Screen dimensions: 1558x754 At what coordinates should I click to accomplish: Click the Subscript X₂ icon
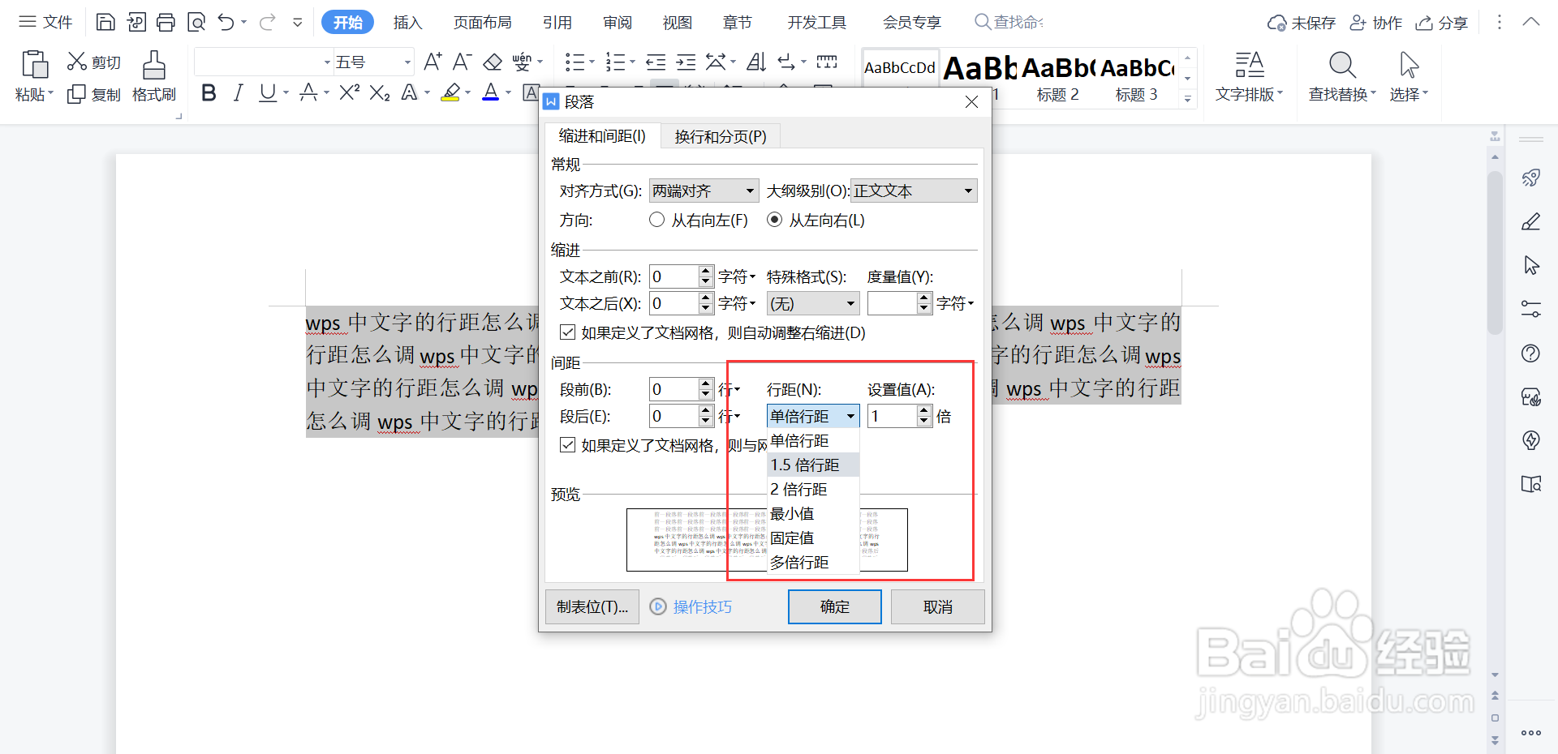point(379,93)
